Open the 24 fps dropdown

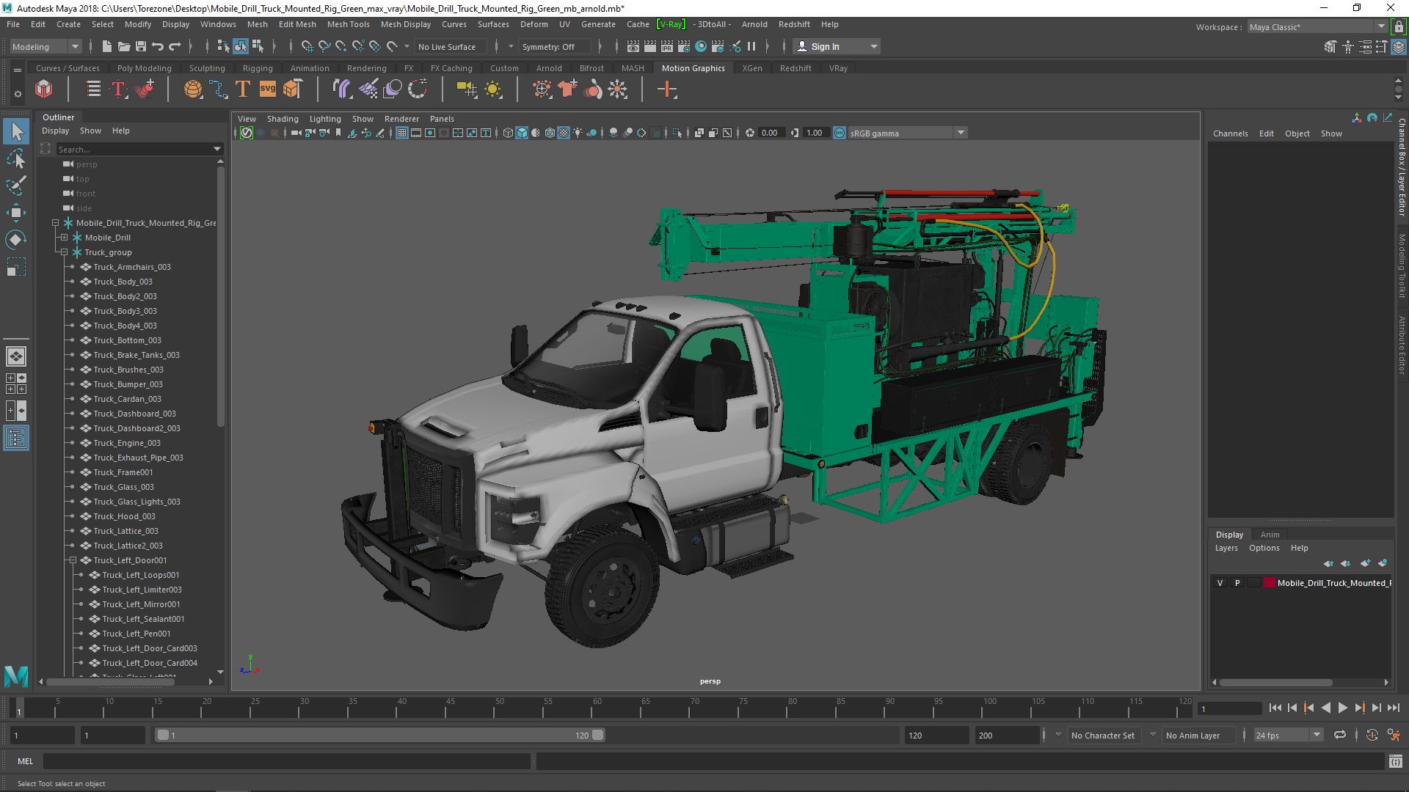[x=1287, y=735]
